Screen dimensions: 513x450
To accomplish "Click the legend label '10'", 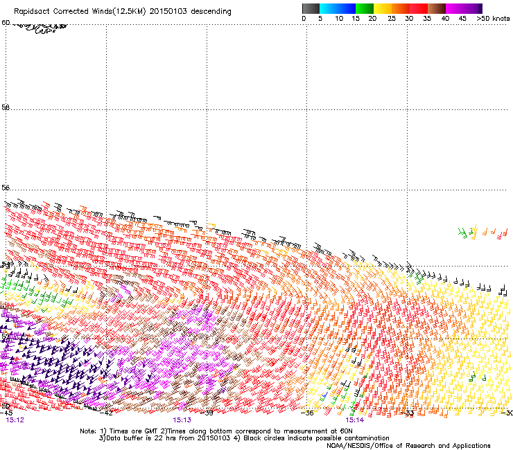I will (339, 19).
